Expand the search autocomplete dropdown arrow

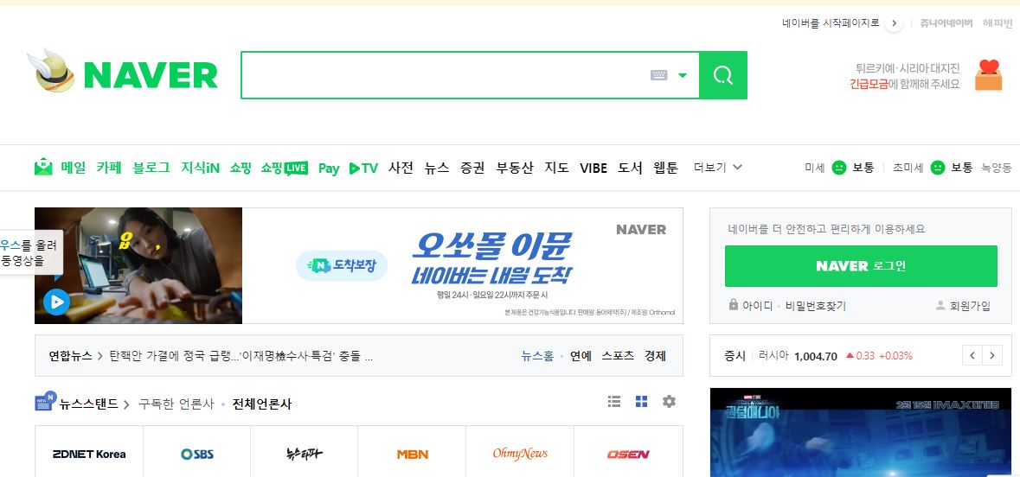pyautogui.click(x=683, y=75)
